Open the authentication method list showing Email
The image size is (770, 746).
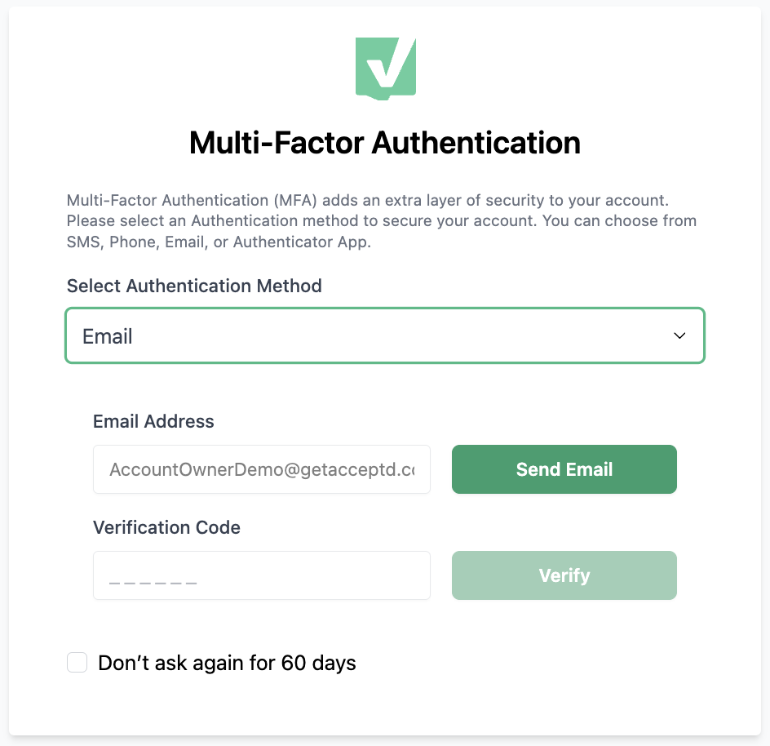click(384, 335)
